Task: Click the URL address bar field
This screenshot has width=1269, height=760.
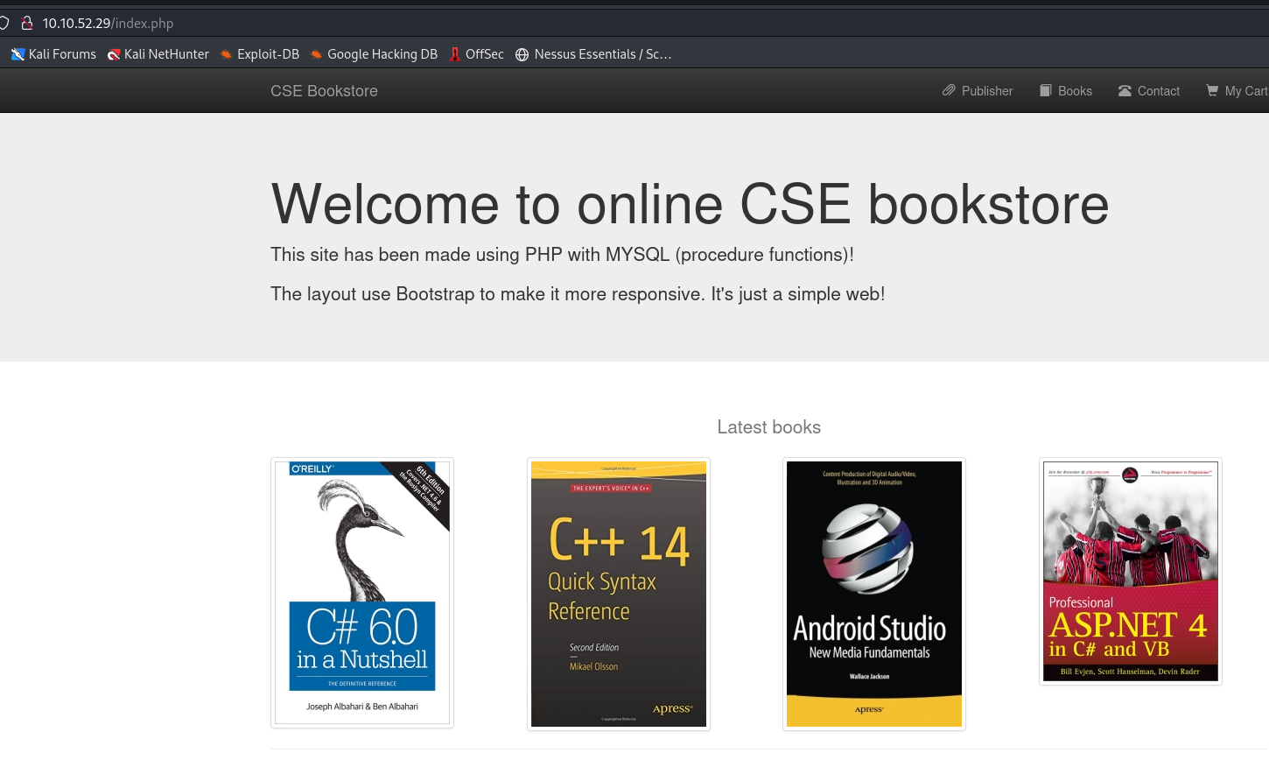Action: click(x=525, y=24)
